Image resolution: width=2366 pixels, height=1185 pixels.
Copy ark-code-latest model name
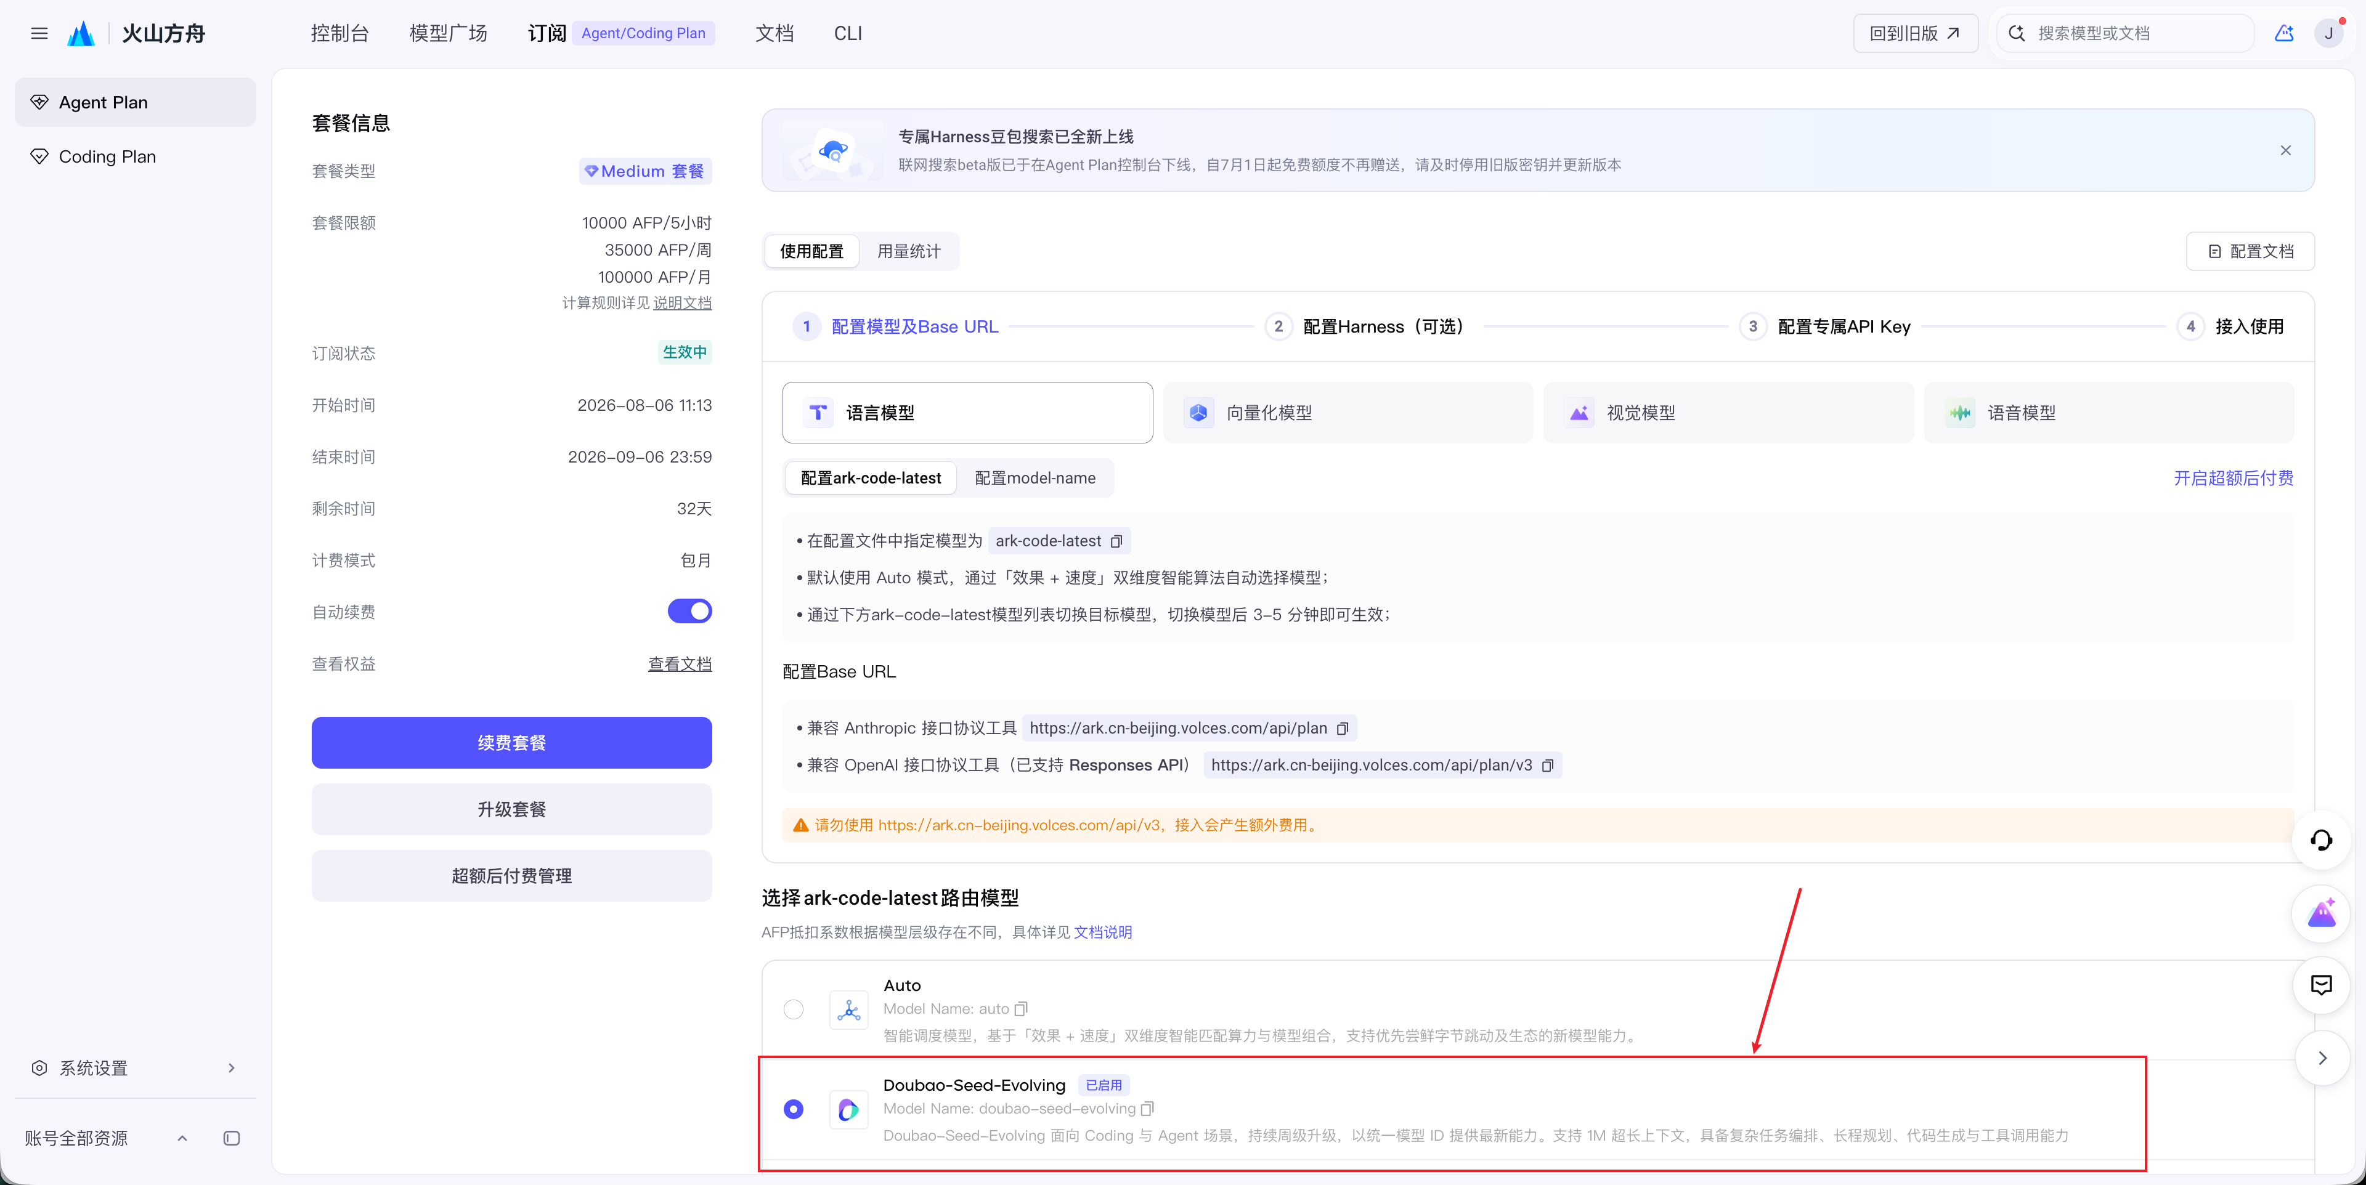pyautogui.click(x=1116, y=541)
